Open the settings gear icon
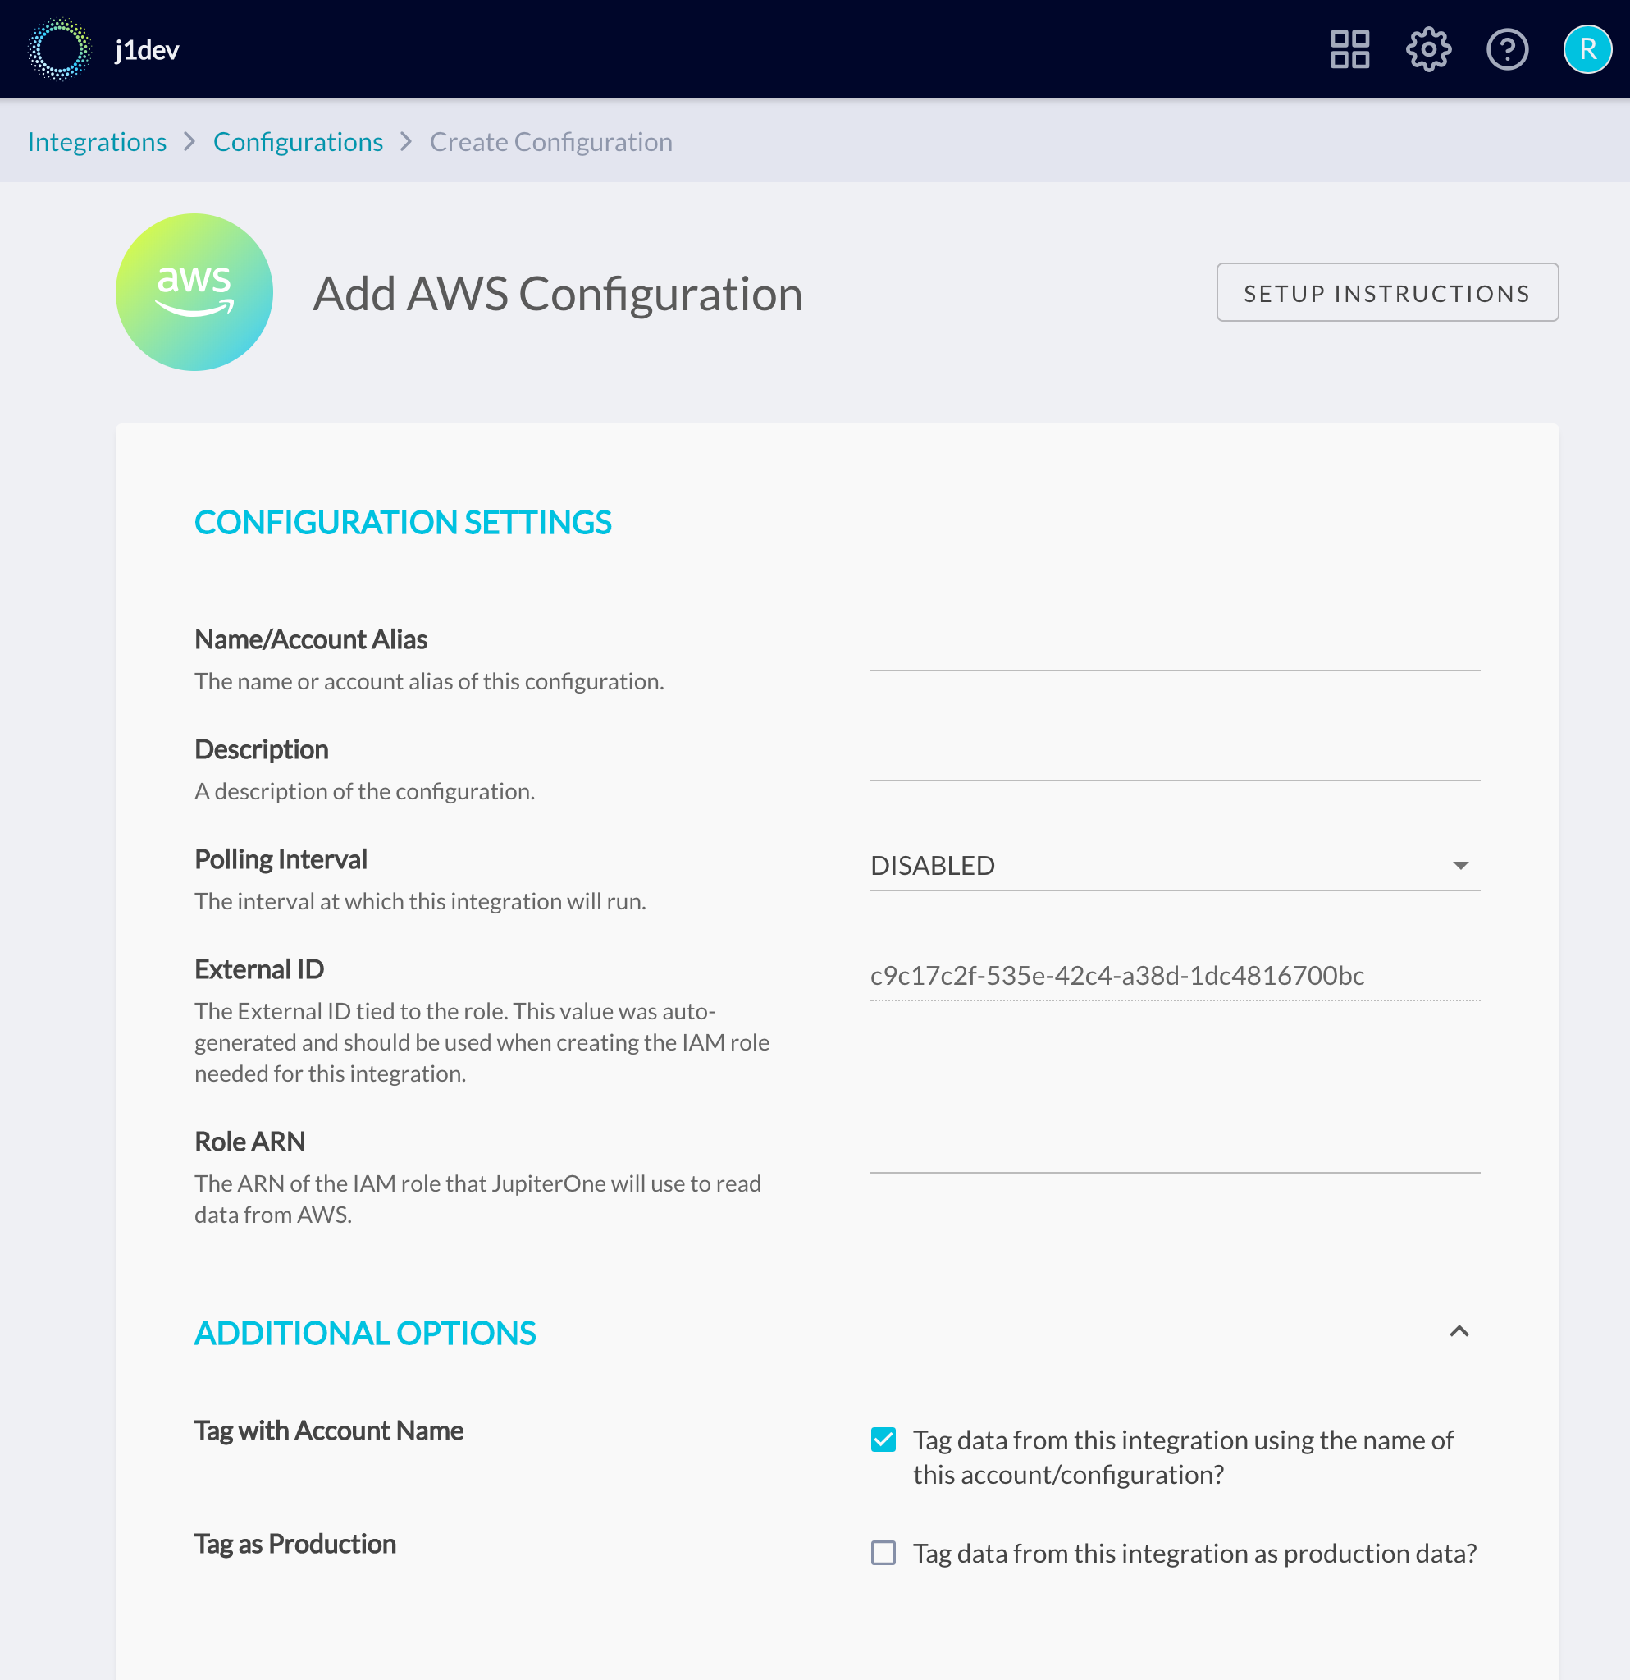This screenshot has height=1680, width=1630. click(x=1429, y=50)
